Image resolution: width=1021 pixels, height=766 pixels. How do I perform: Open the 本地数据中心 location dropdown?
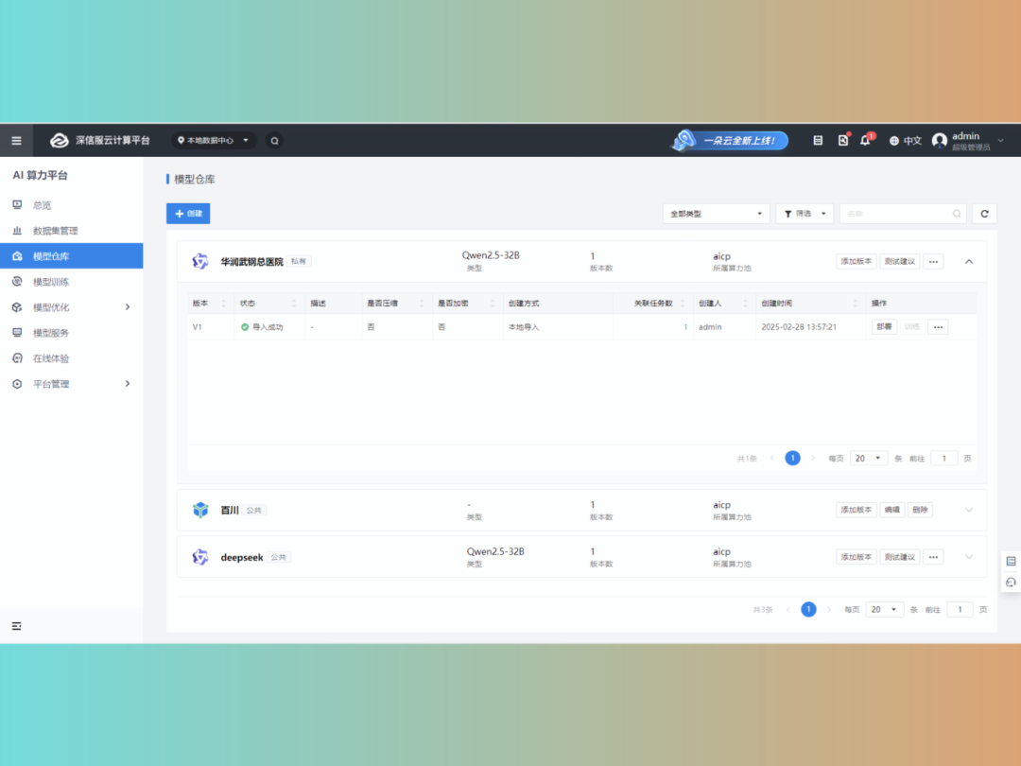(214, 141)
